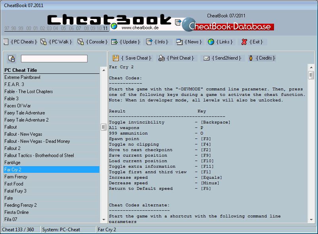Click the Save Cheat floppy disk icon
This screenshot has width=318, height=234.
tap(116, 58)
